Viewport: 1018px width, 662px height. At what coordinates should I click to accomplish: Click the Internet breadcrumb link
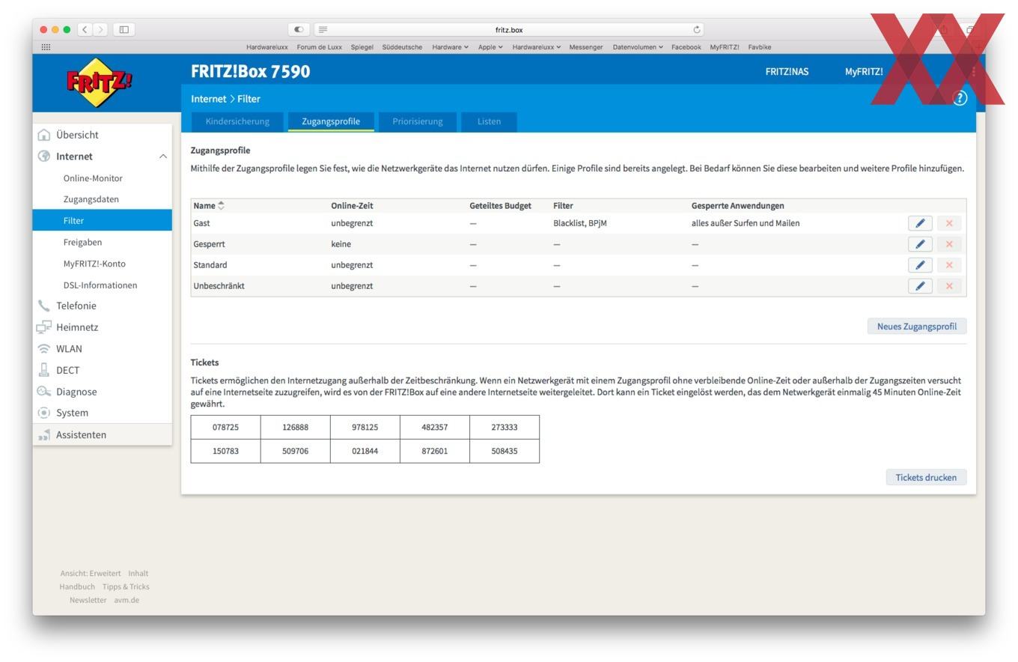[208, 99]
